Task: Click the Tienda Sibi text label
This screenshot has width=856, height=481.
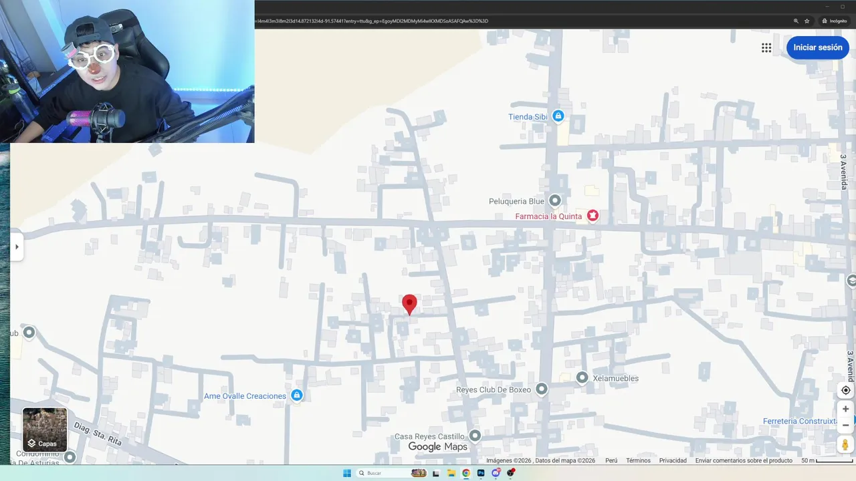Action: (x=528, y=116)
